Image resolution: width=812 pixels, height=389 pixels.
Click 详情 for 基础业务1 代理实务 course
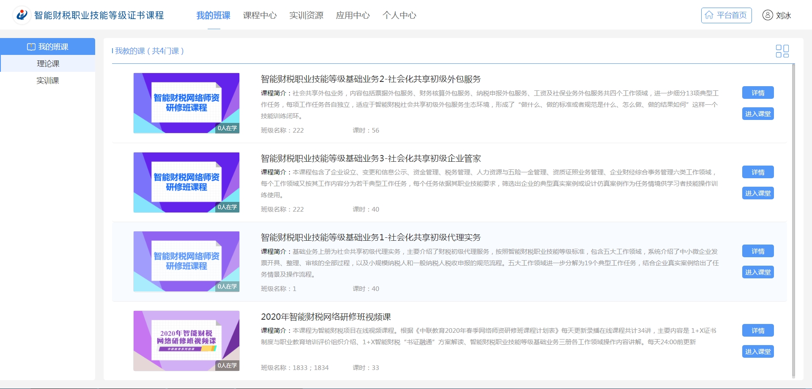pos(757,251)
